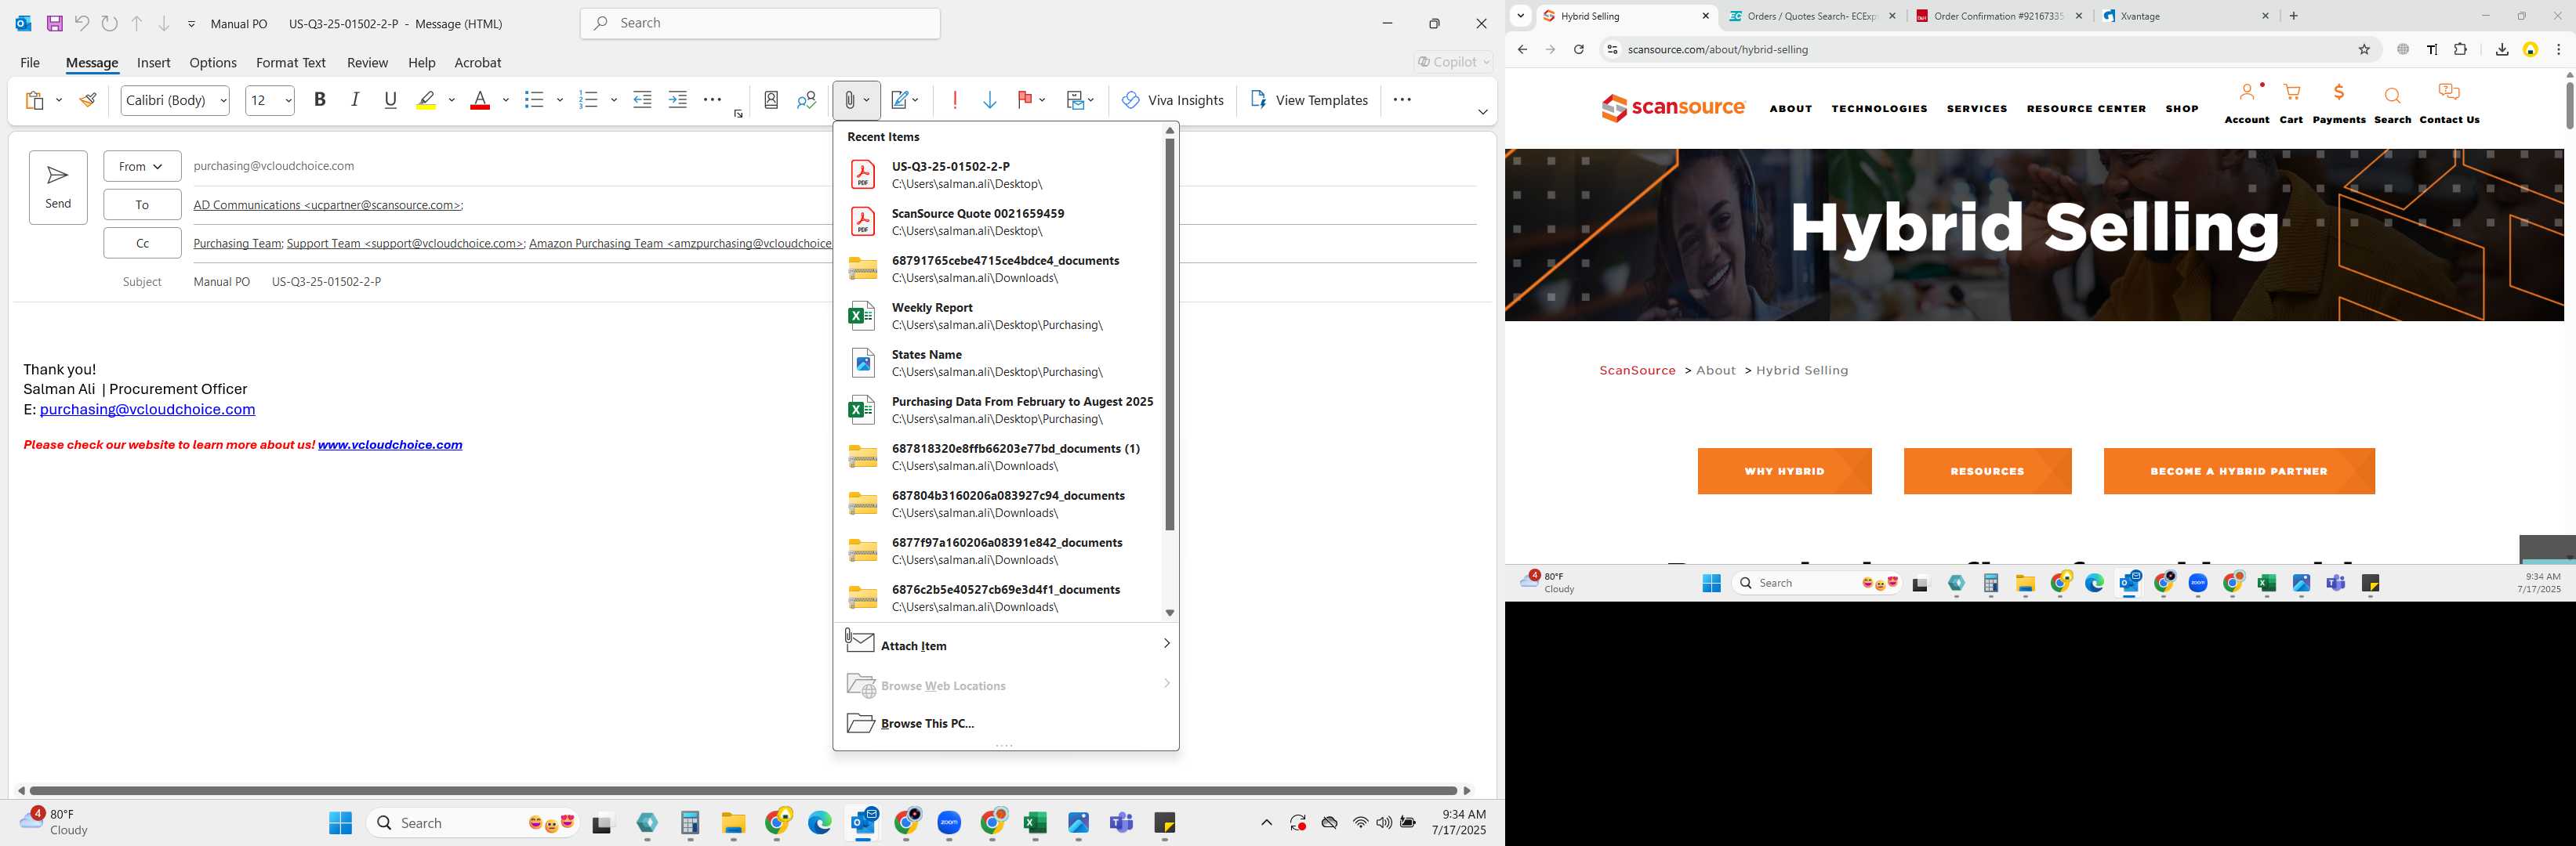Open Microsoft Teams from the taskbar

(1121, 823)
